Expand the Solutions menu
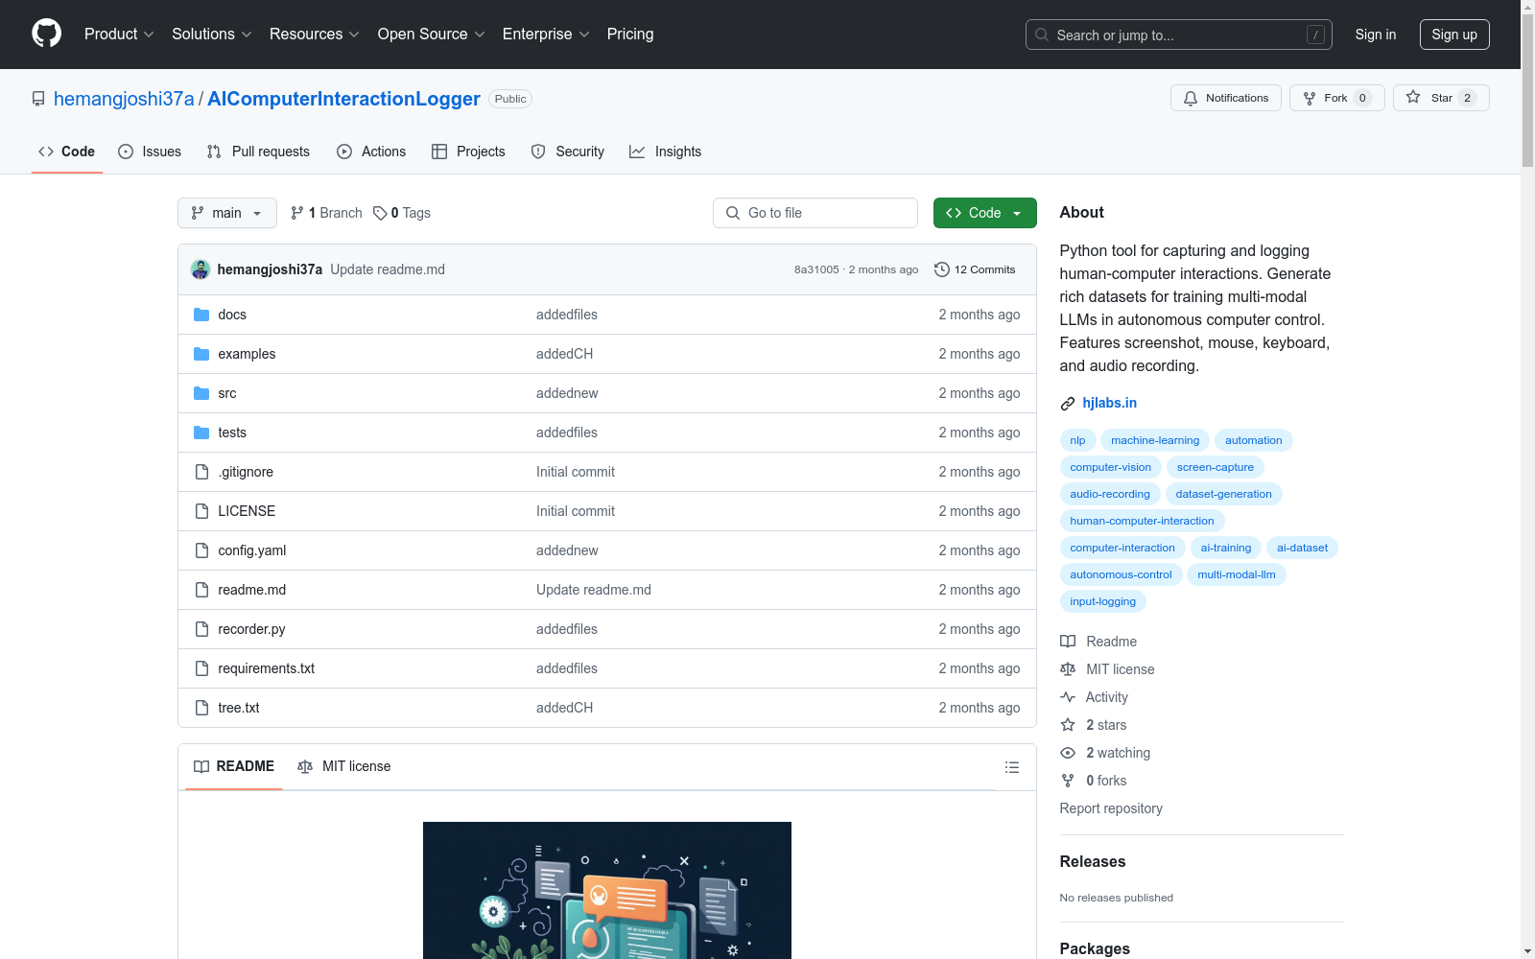The height and width of the screenshot is (959, 1535). click(x=212, y=35)
